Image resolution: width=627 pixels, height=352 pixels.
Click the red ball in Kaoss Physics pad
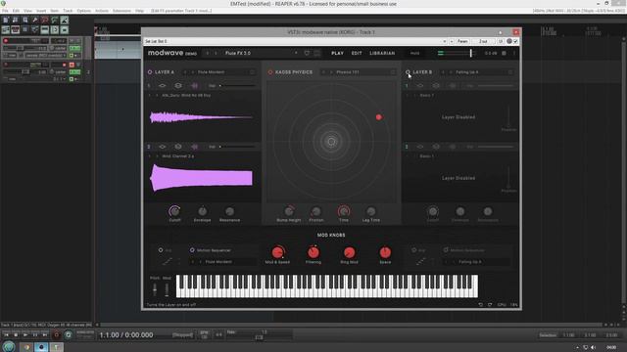379,117
